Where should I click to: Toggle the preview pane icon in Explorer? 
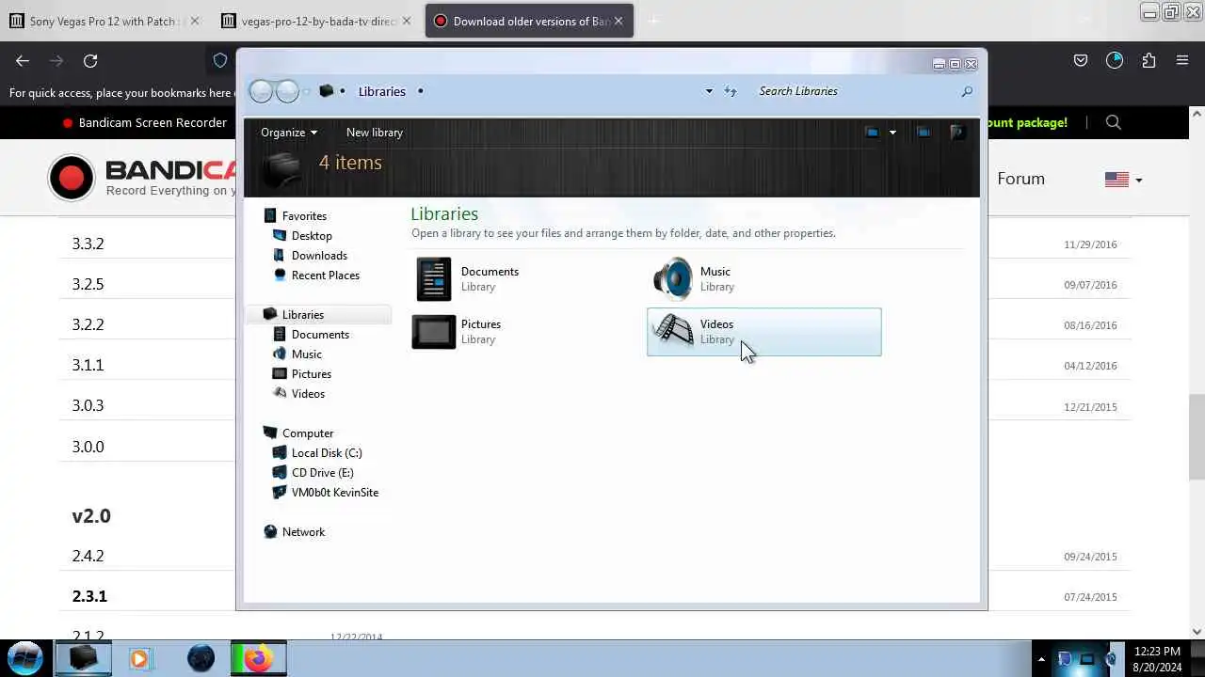(924, 133)
